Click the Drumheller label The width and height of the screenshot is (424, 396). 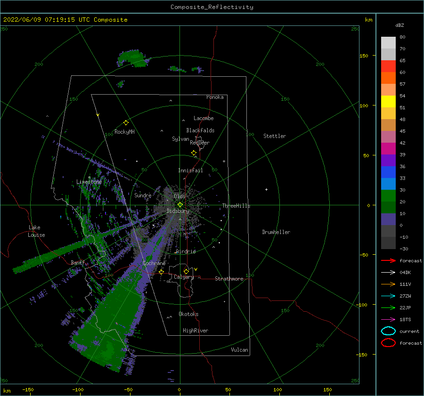tap(276, 232)
